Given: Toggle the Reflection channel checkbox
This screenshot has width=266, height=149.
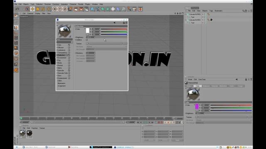Looking at the screenshot, I should [69, 55].
